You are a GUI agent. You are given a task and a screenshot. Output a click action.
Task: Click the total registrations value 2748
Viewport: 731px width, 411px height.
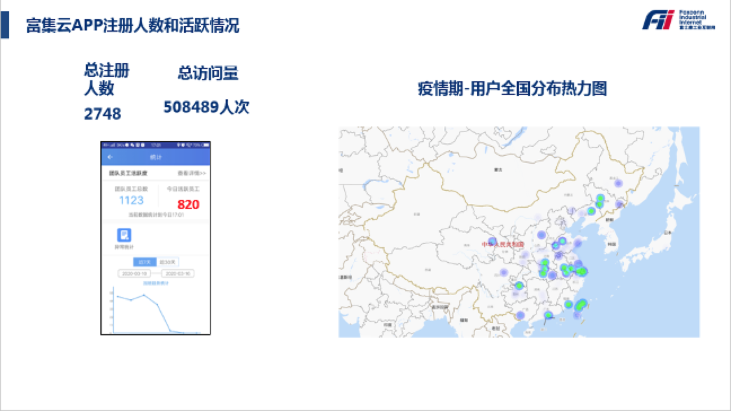[103, 114]
